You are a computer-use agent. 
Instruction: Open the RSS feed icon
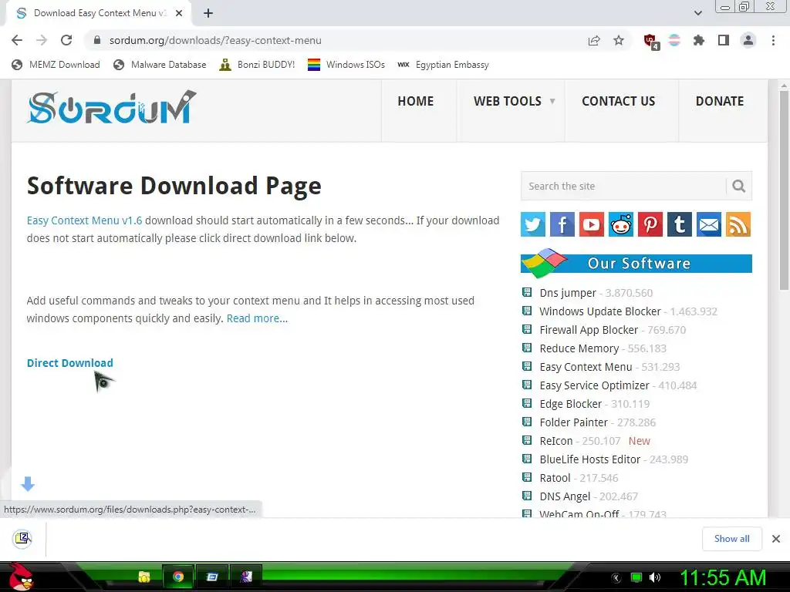pyautogui.click(x=738, y=224)
